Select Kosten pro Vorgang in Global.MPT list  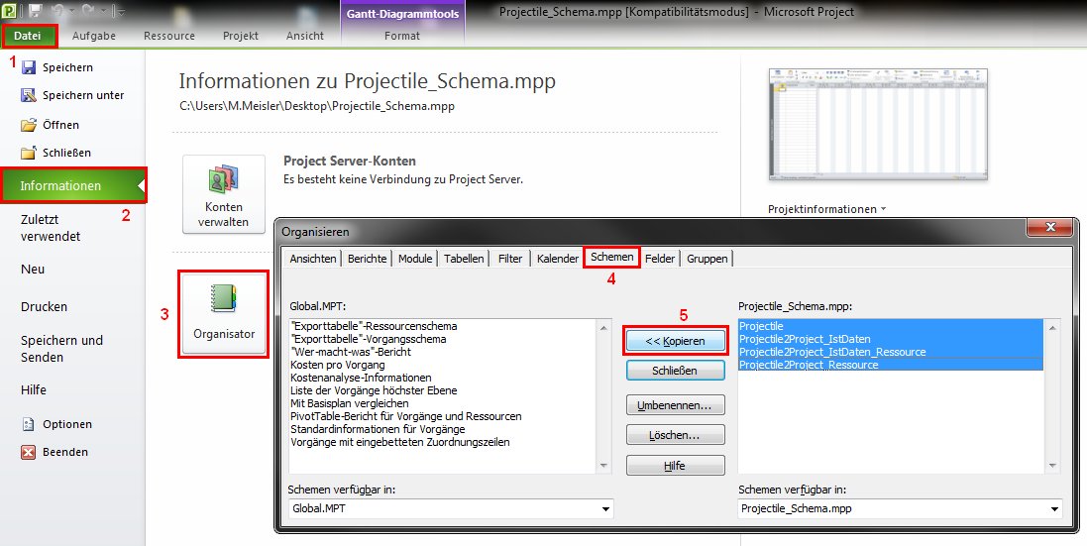[x=340, y=365]
